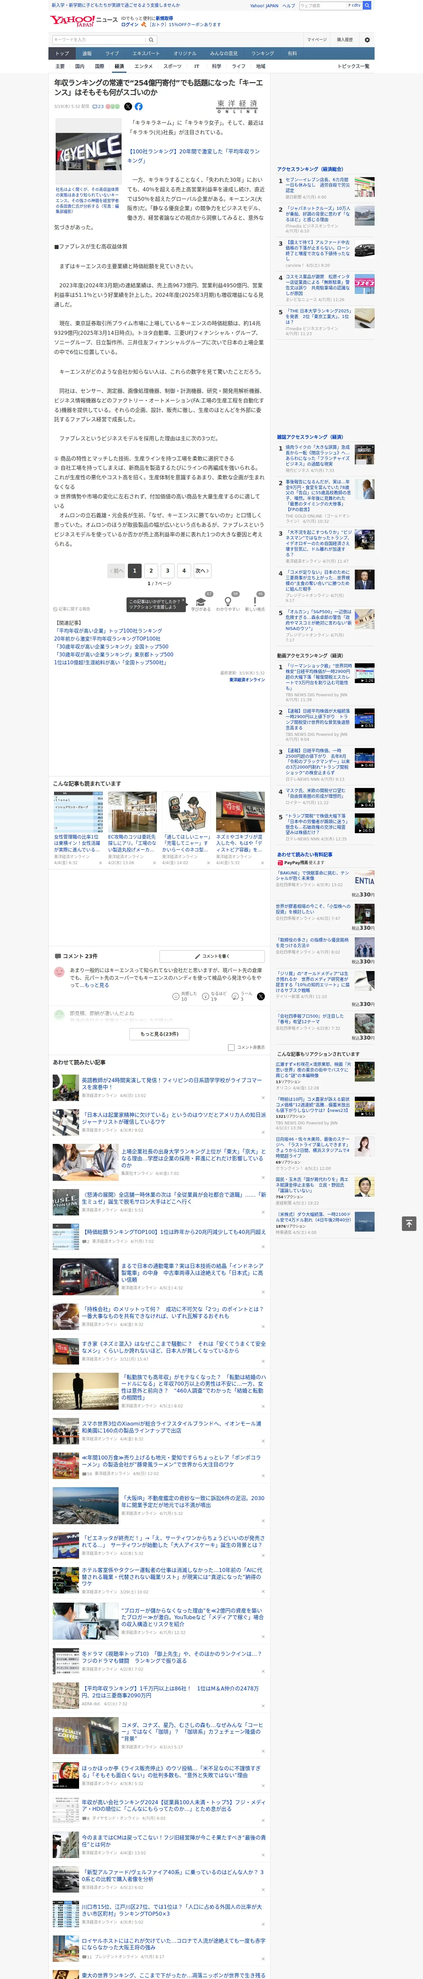423x1979 pixels.
Task: Tick the コメント非表示 checkbox
Action: 231,1047
